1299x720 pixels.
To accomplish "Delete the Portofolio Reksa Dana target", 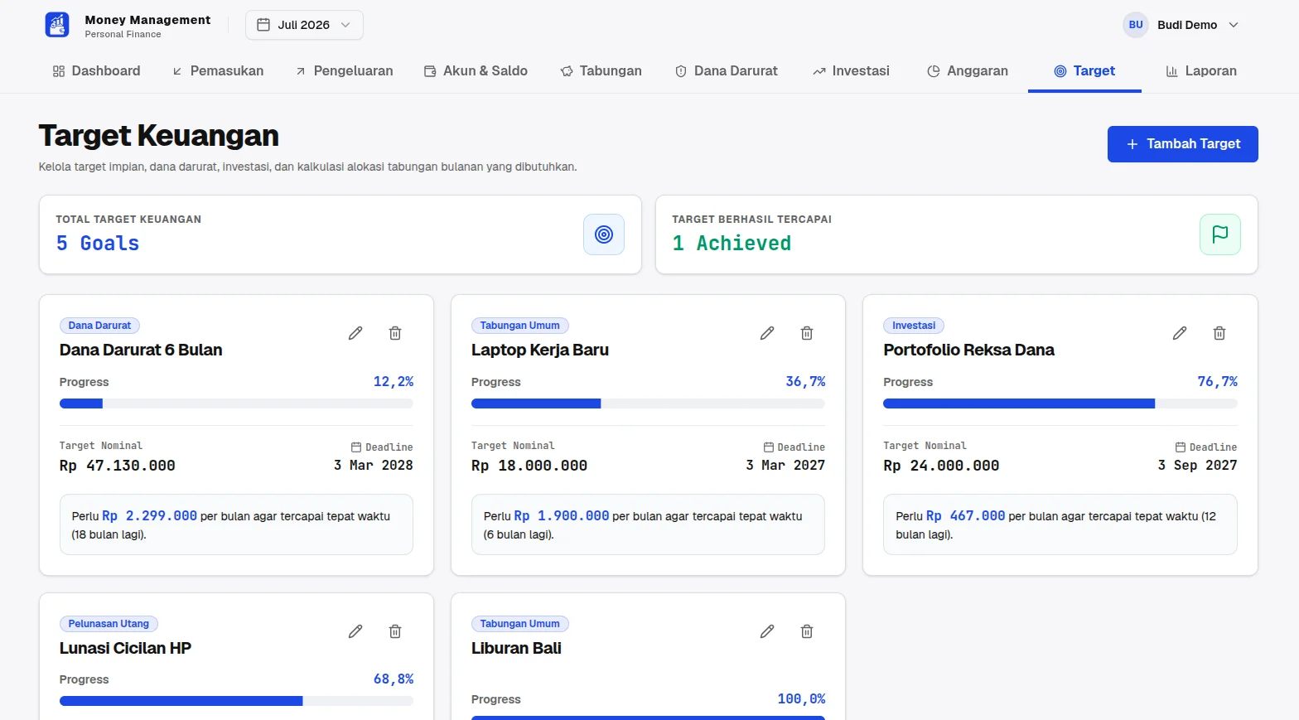I will (1219, 333).
